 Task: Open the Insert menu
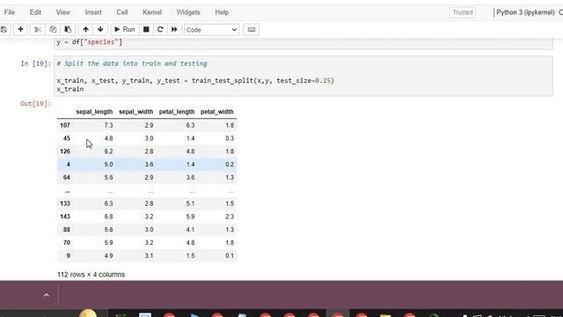coord(93,12)
